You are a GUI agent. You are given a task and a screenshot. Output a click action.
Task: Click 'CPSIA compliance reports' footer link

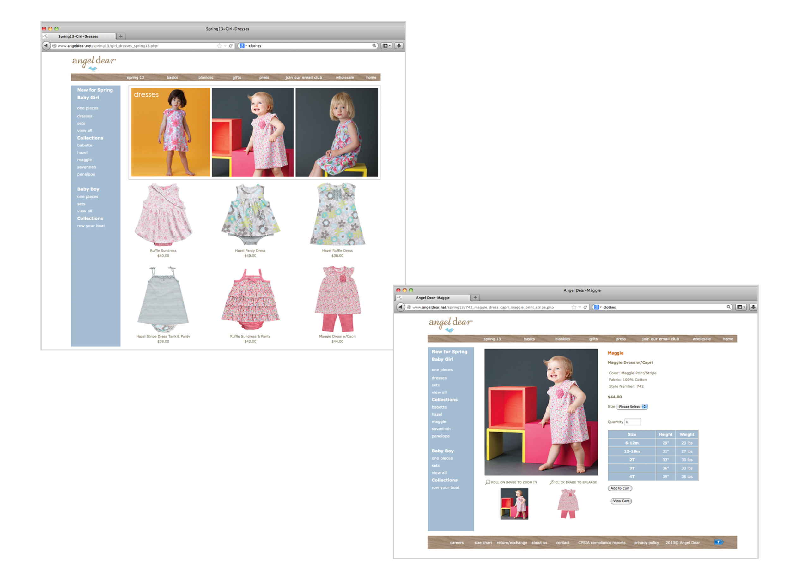[602, 543]
